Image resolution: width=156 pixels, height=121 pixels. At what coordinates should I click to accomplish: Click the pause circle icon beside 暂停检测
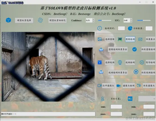coord(142,62)
